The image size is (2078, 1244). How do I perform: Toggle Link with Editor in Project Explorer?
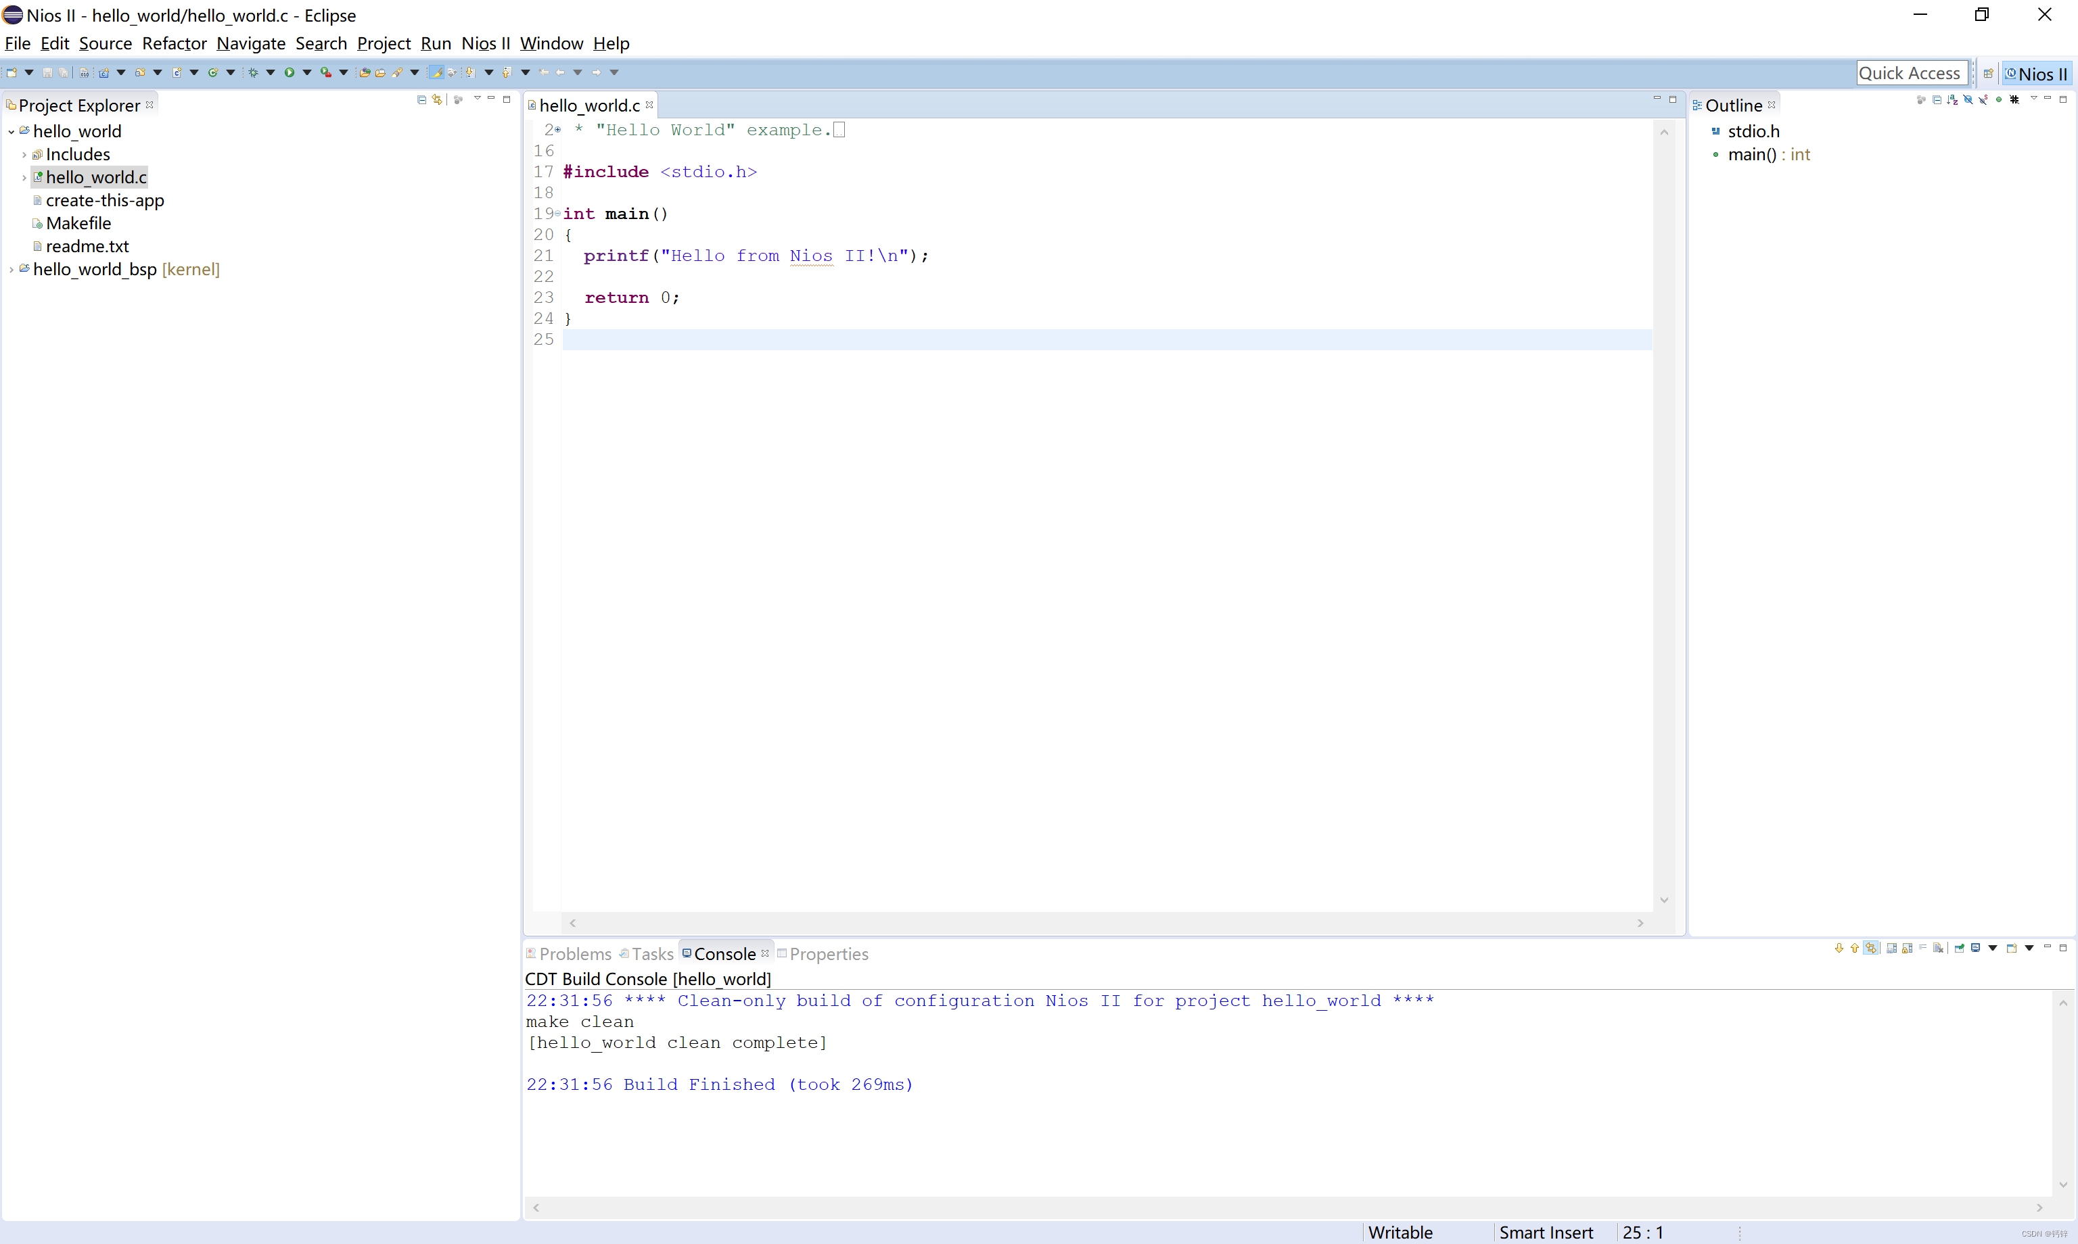point(437,100)
